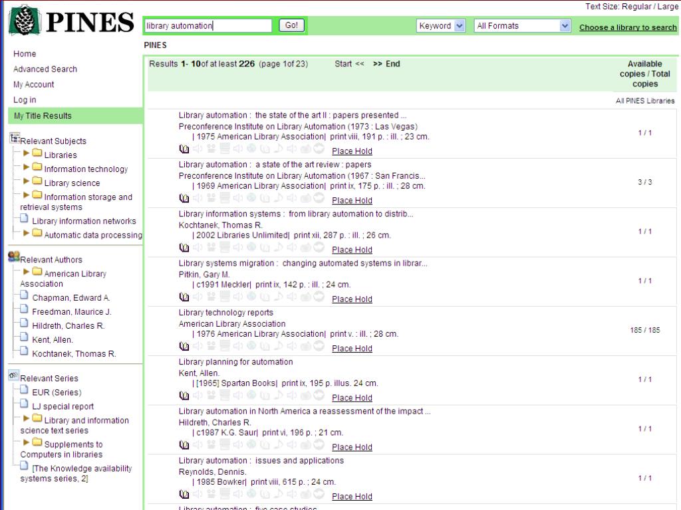
Task: Click document icon beside Chapman, Edward A.
Action: (25, 297)
